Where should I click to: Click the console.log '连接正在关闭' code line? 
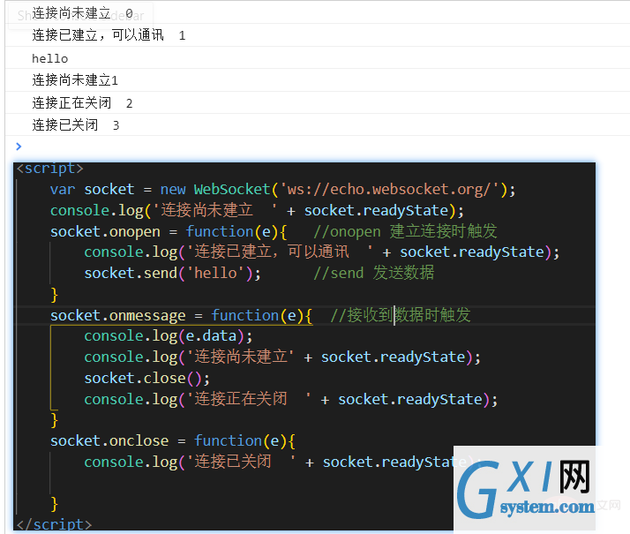(x=291, y=399)
